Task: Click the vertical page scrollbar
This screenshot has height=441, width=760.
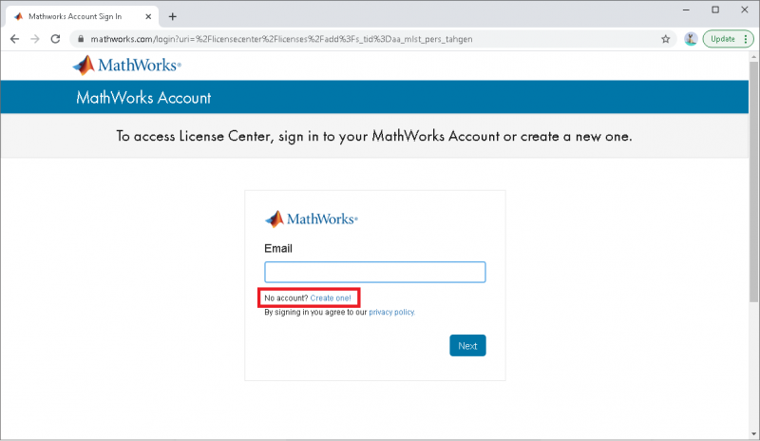Action: click(754, 190)
